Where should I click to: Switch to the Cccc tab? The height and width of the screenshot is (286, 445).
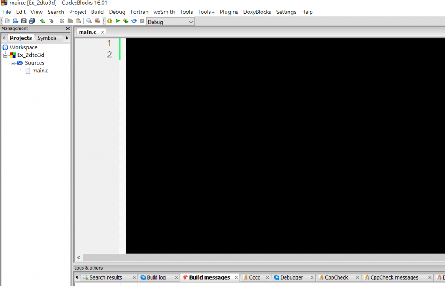[254, 277]
